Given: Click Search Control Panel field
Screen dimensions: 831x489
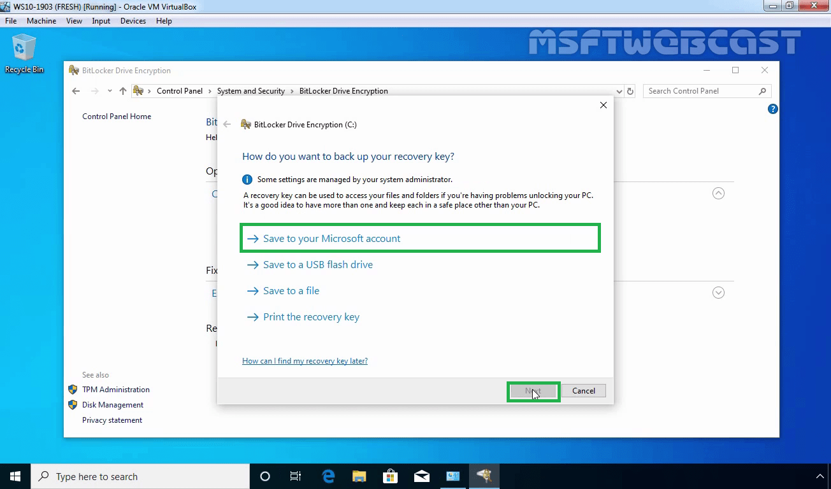Looking at the screenshot, I should click(x=701, y=91).
